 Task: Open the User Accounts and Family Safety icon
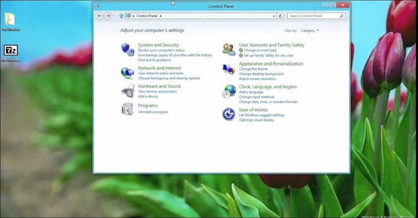pyautogui.click(x=229, y=49)
